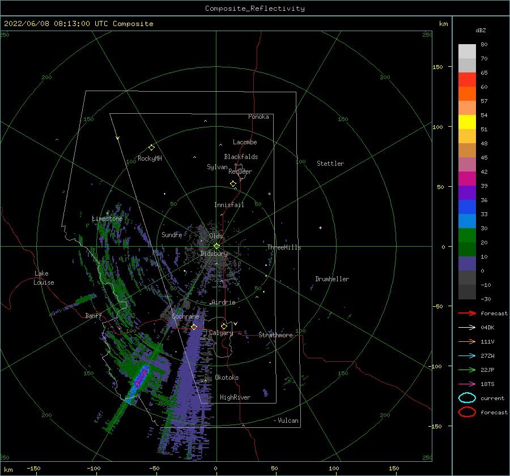Click the Blackfalds city label
The height and width of the screenshot is (476, 510).
click(241, 157)
